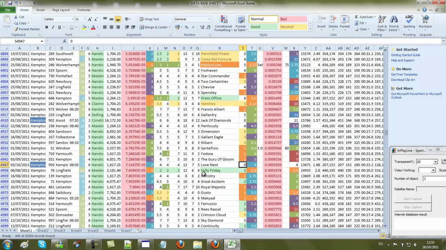Click the Get Free Templates link
This screenshot has width=446, height=250.
coord(404,75)
